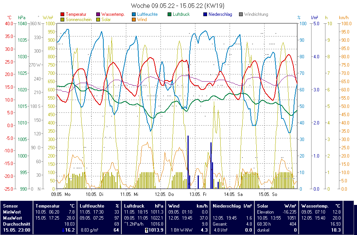Click the 'Gesamt:' precipitation total label
357x235 pixels.
click(220, 224)
